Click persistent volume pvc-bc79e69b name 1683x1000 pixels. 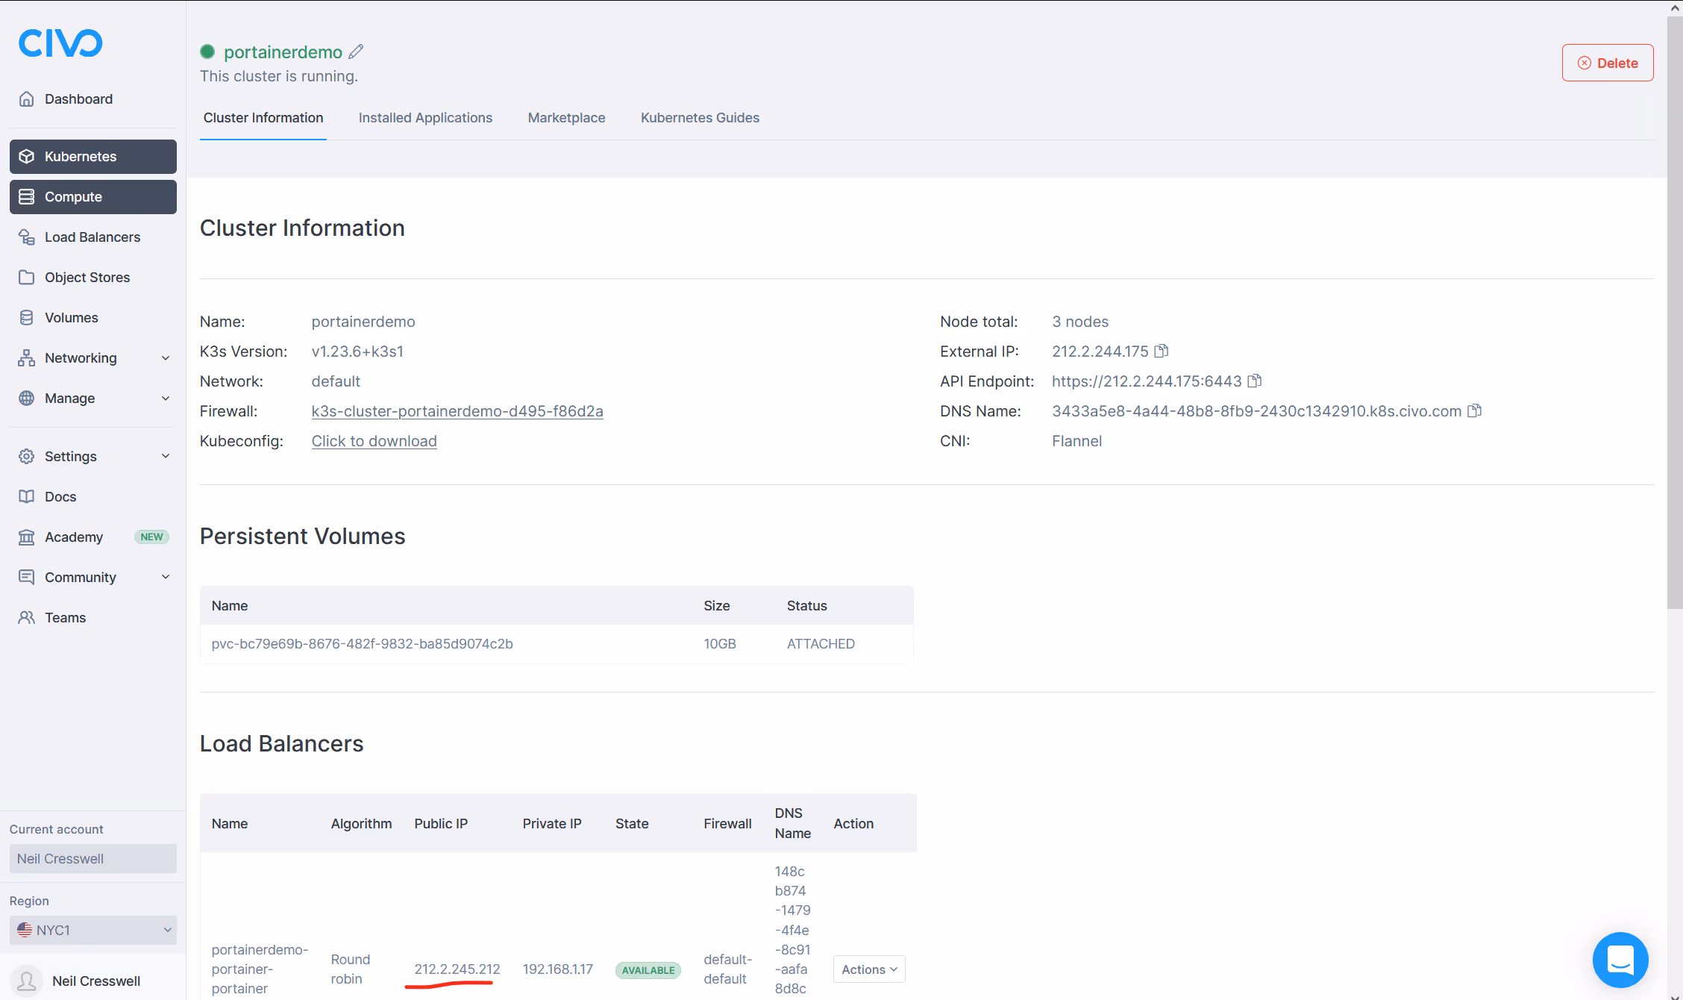362,643
